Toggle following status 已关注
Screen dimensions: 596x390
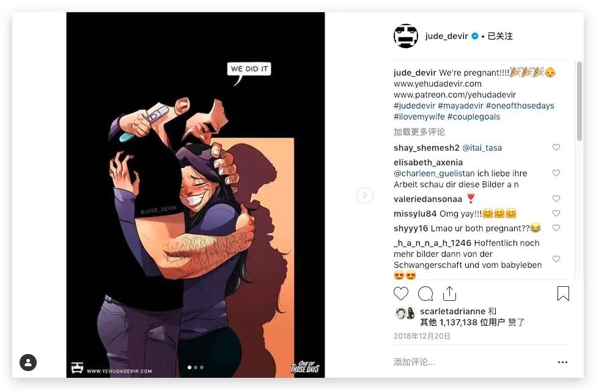(x=500, y=36)
